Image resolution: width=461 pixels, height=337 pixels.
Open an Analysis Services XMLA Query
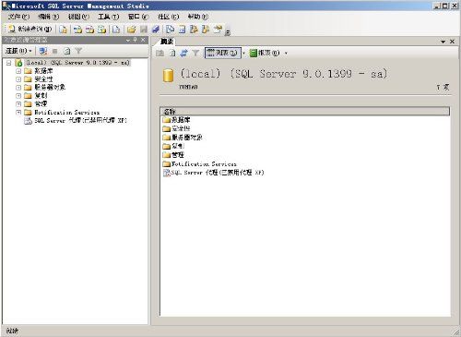[x=101, y=30]
